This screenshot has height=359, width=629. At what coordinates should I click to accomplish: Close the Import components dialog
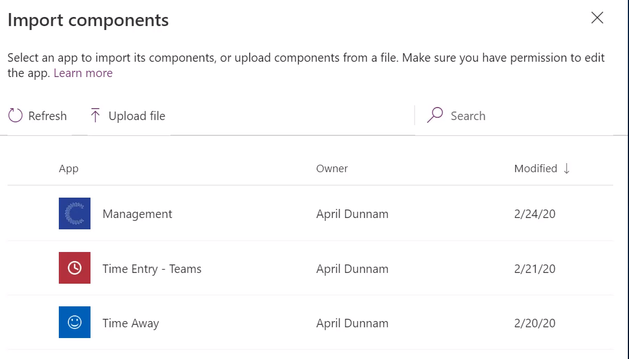[597, 18]
